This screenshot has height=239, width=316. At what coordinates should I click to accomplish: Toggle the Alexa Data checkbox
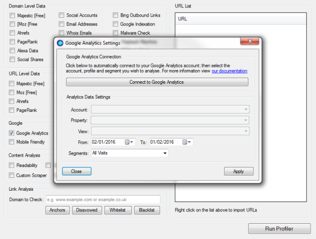pos(12,50)
